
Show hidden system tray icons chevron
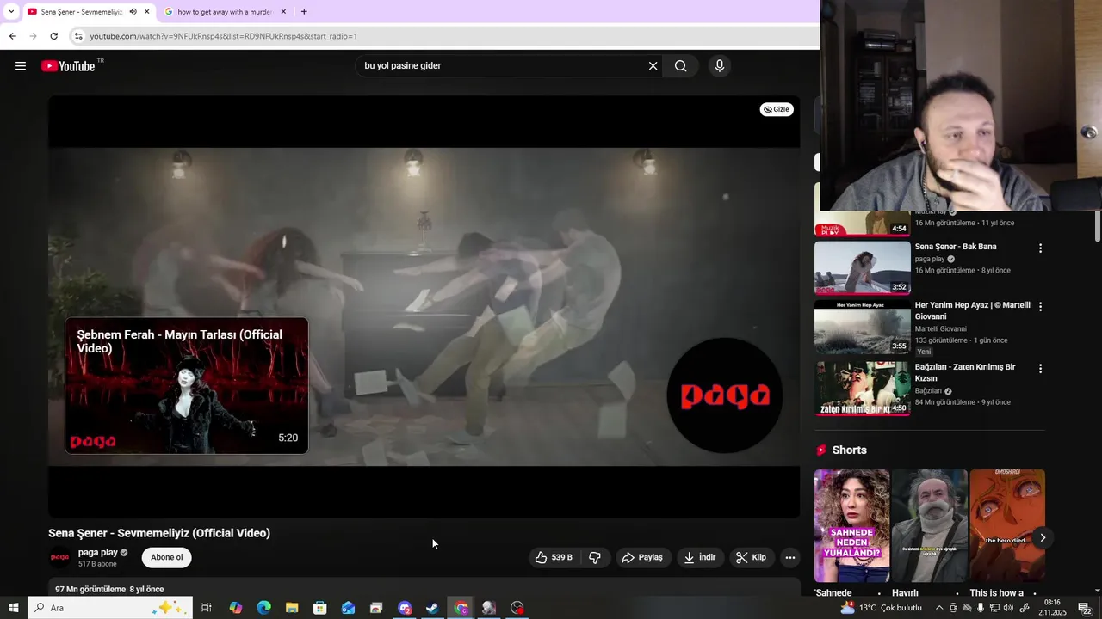coord(939,608)
